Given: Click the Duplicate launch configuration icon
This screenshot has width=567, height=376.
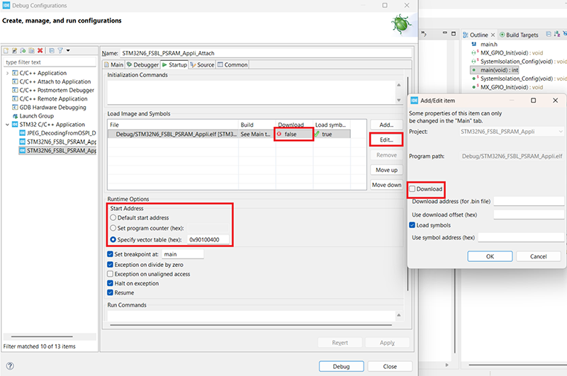Looking at the screenshot, I should coord(31,51).
